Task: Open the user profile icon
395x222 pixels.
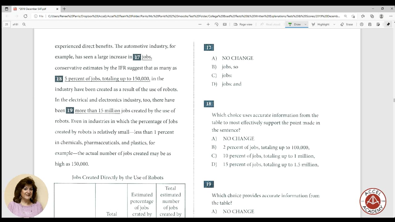Action: 381,16
